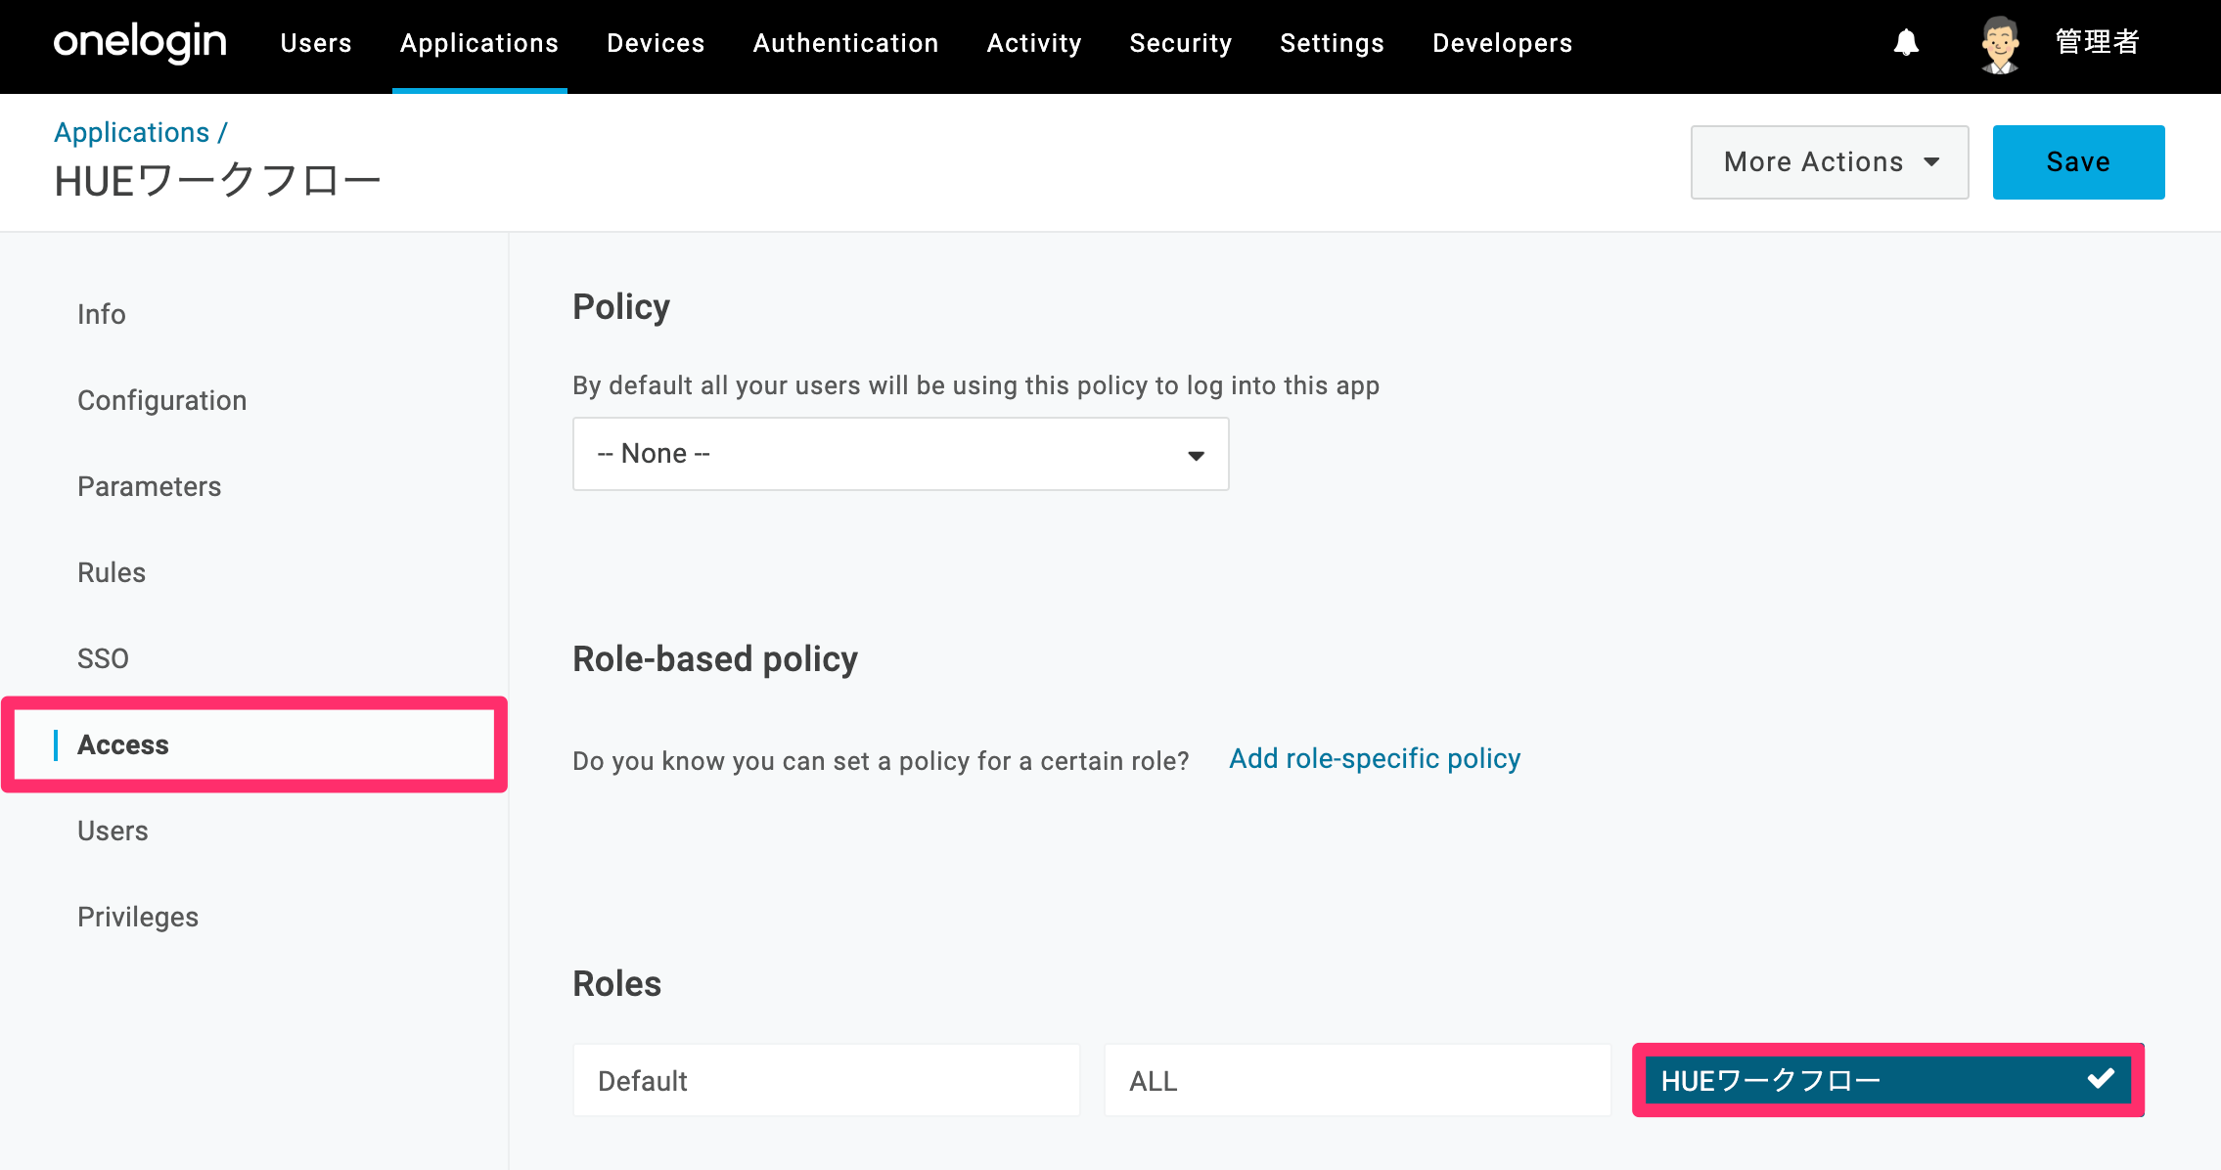Click the Role-based policy heading
Image resolution: width=2221 pixels, height=1170 pixels.
pyautogui.click(x=715, y=659)
